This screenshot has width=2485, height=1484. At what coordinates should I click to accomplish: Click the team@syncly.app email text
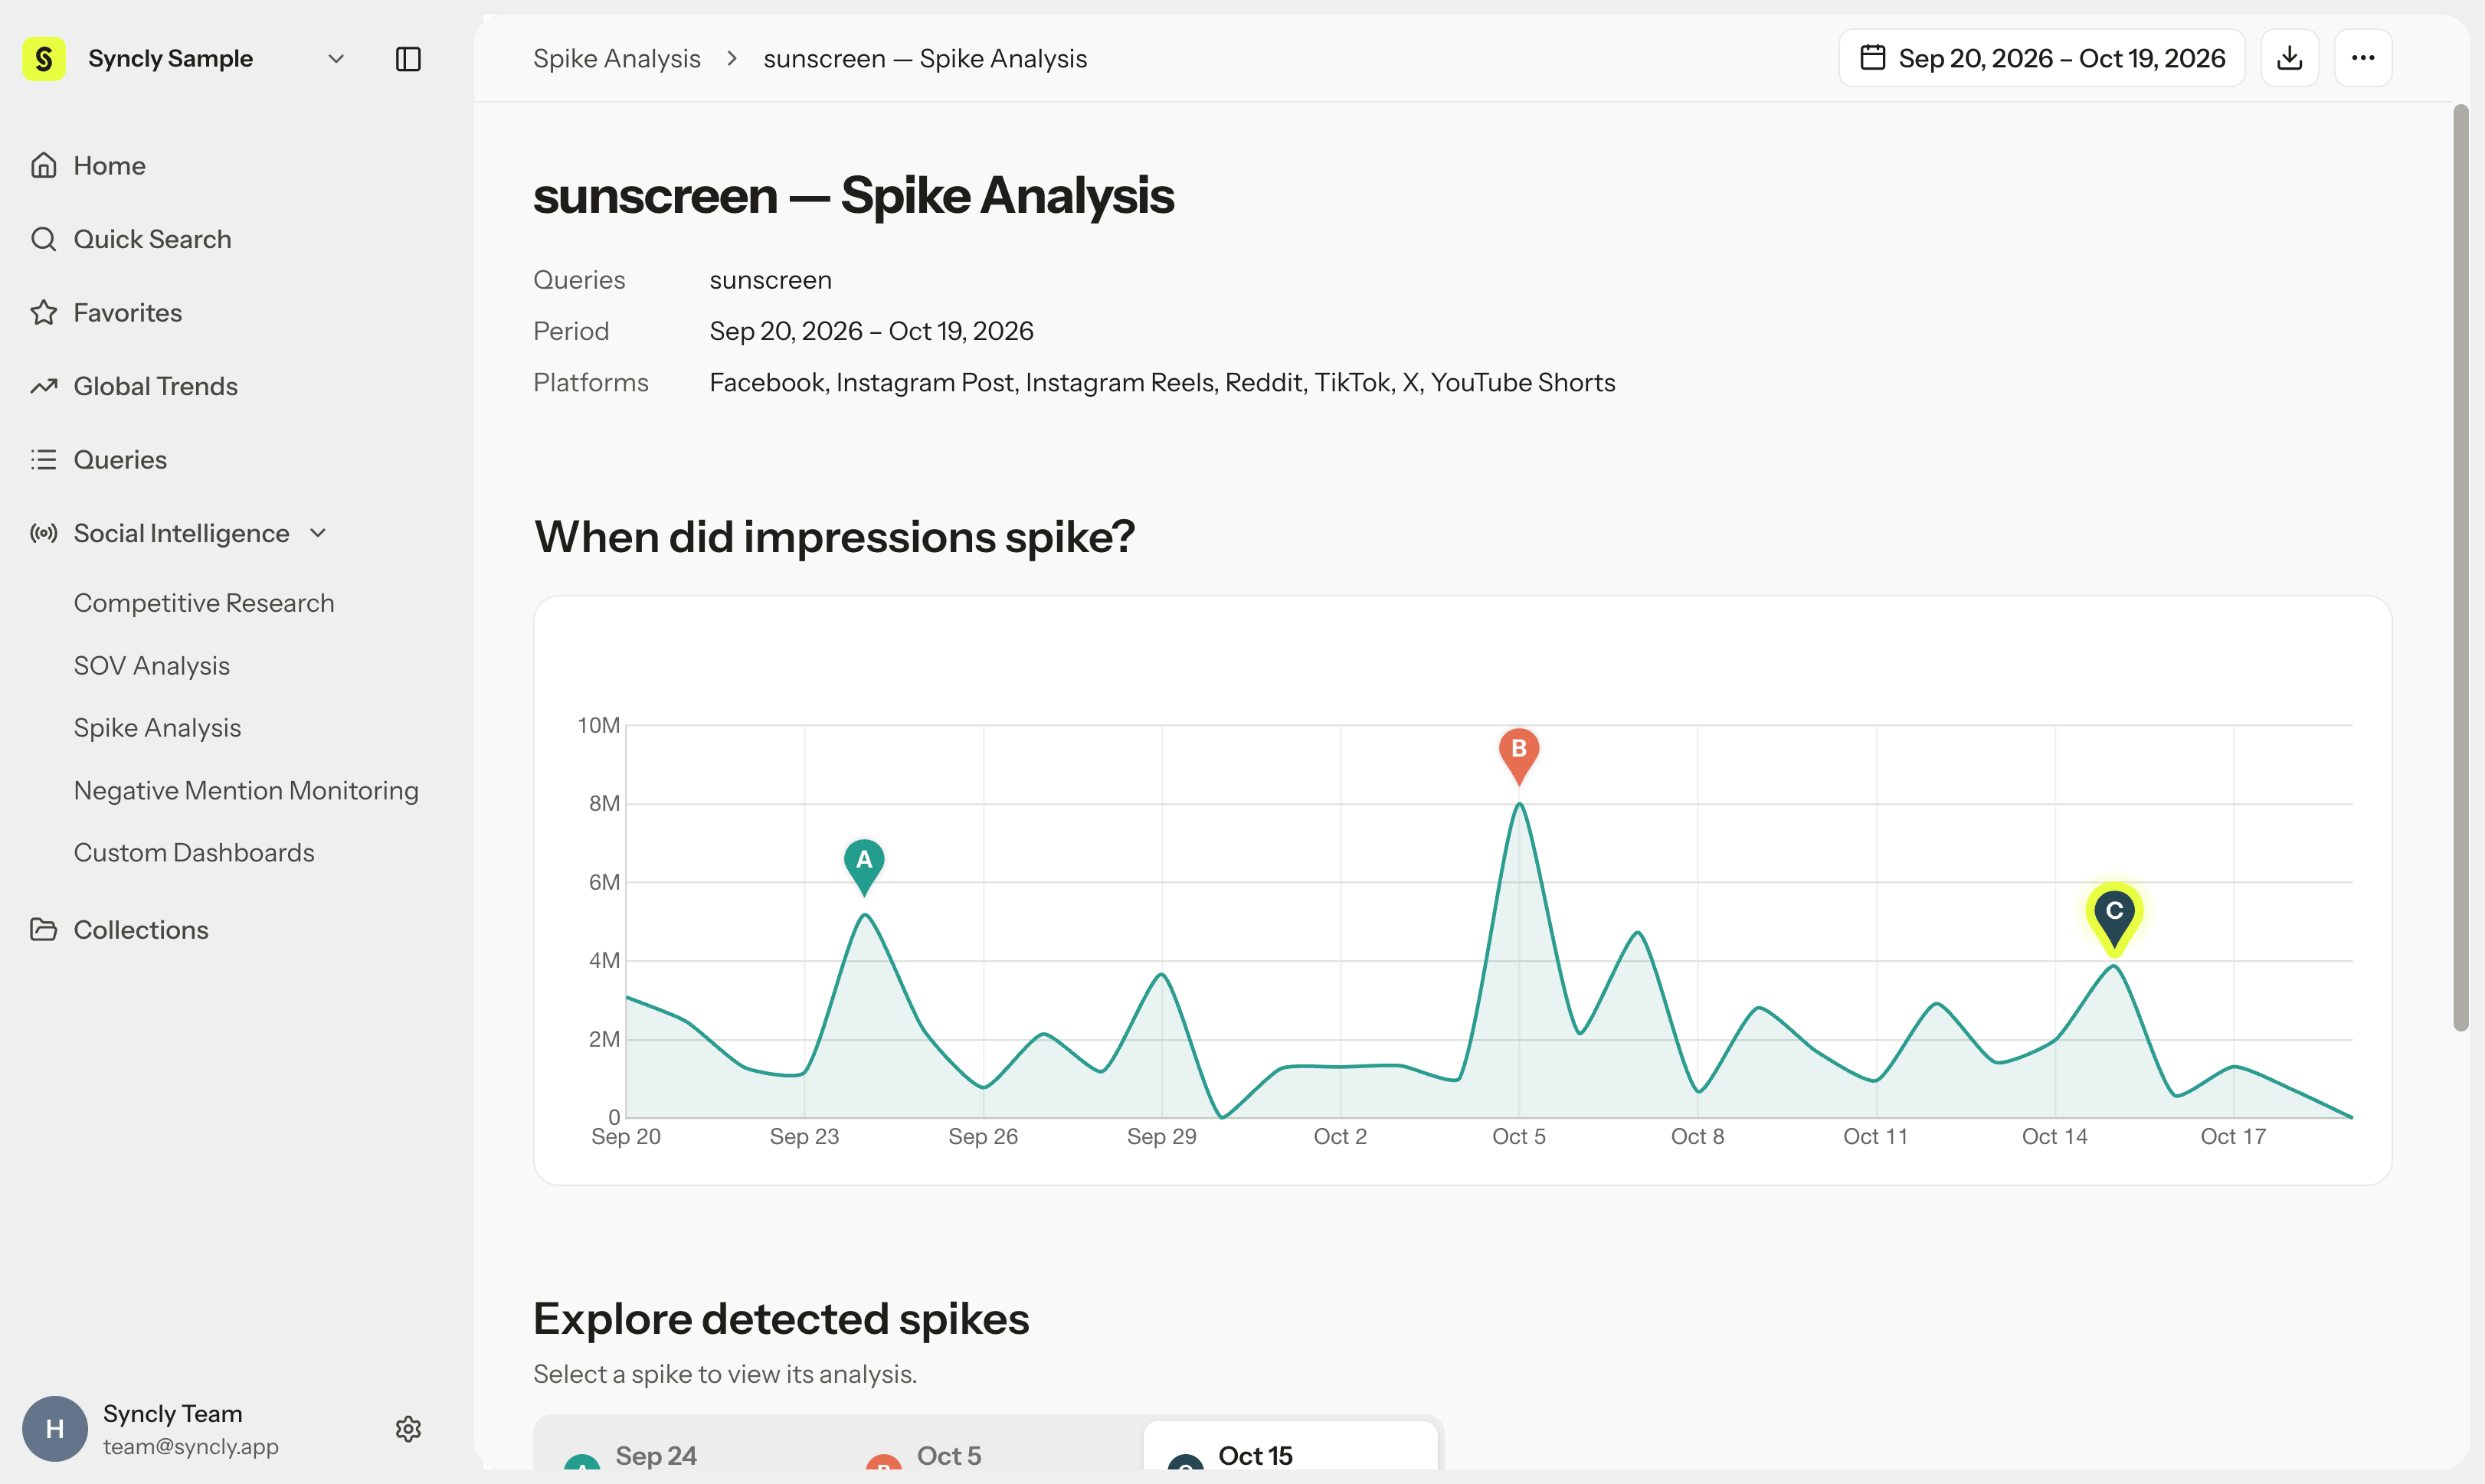191,1447
